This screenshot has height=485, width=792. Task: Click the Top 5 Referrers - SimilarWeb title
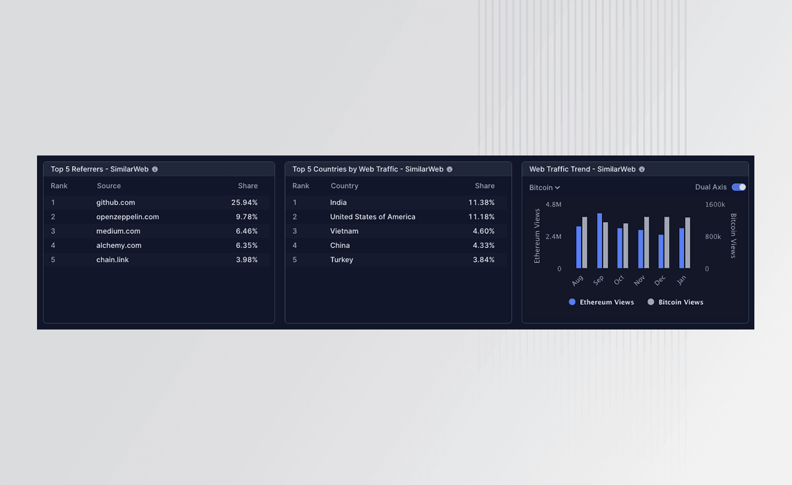99,169
